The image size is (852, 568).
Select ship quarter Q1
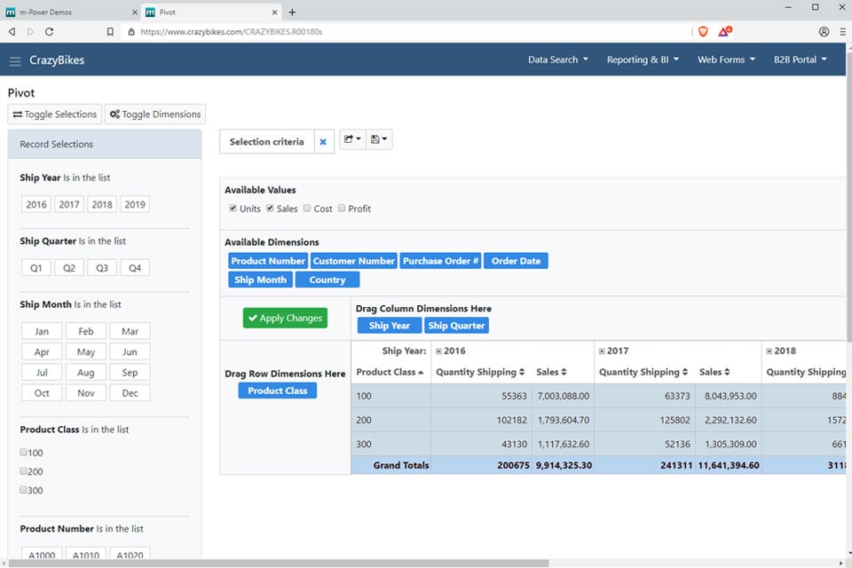tap(36, 268)
